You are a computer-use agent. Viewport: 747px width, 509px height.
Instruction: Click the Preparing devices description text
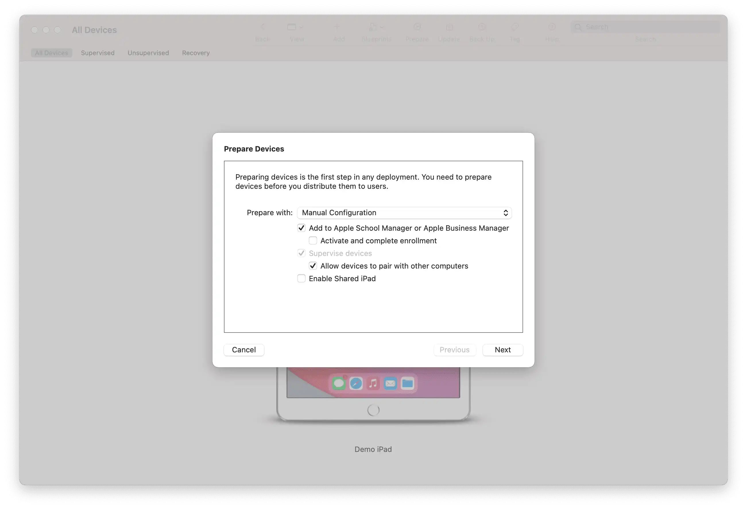coord(363,182)
